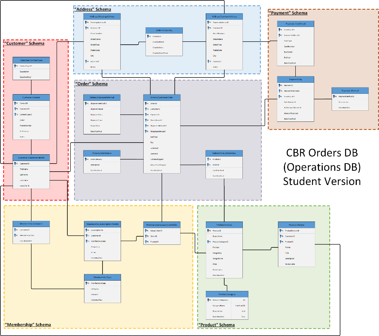Click the key icon beside ProductReviewID in Product.Review

tap(280, 230)
